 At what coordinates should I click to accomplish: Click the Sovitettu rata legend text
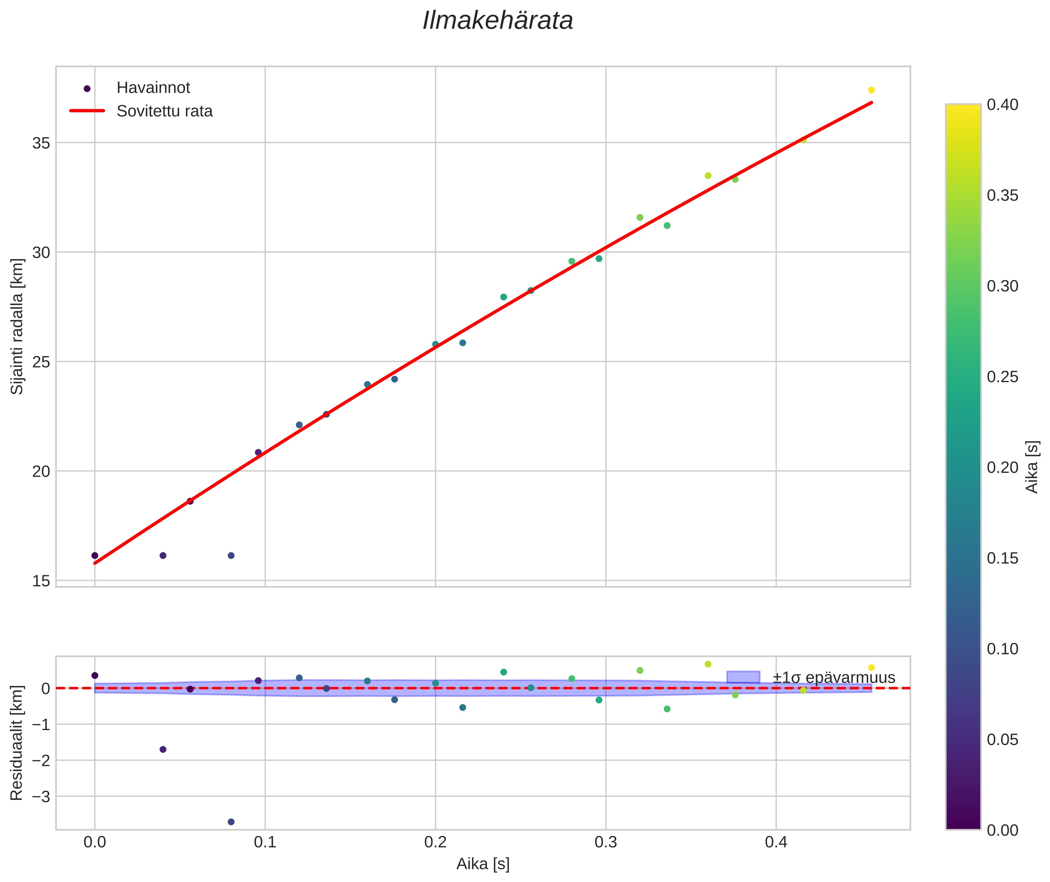click(x=165, y=111)
